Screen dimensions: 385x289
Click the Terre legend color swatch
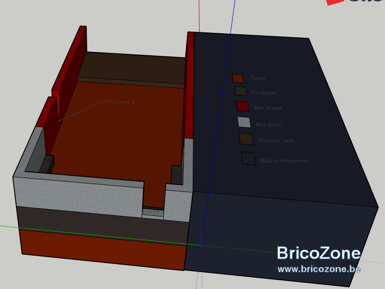pos(238,79)
